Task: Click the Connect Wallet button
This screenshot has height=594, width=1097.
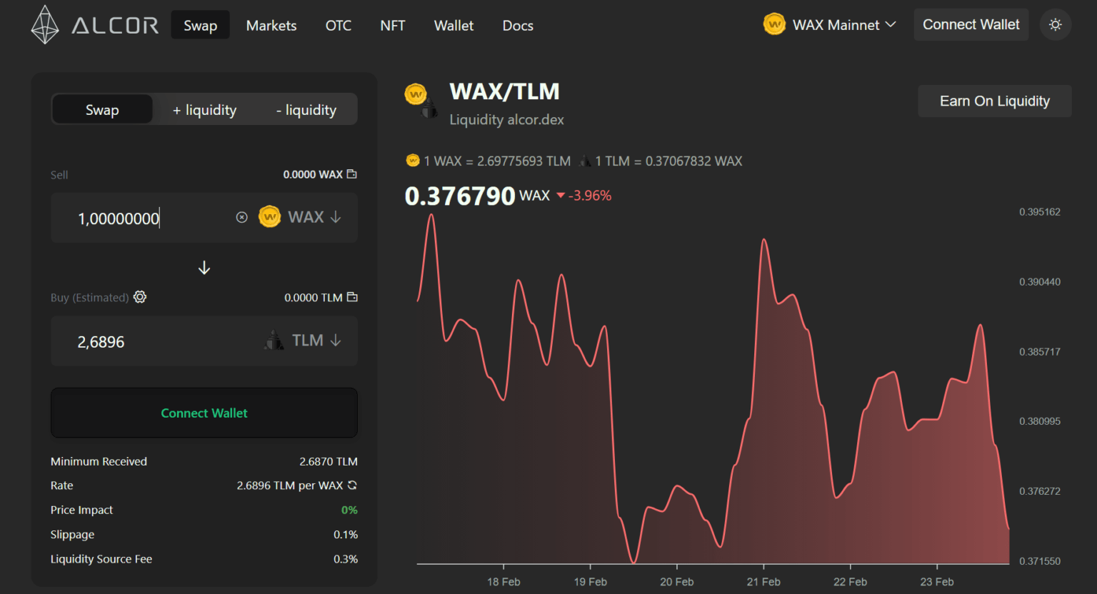Action: pyautogui.click(x=971, y=24)
